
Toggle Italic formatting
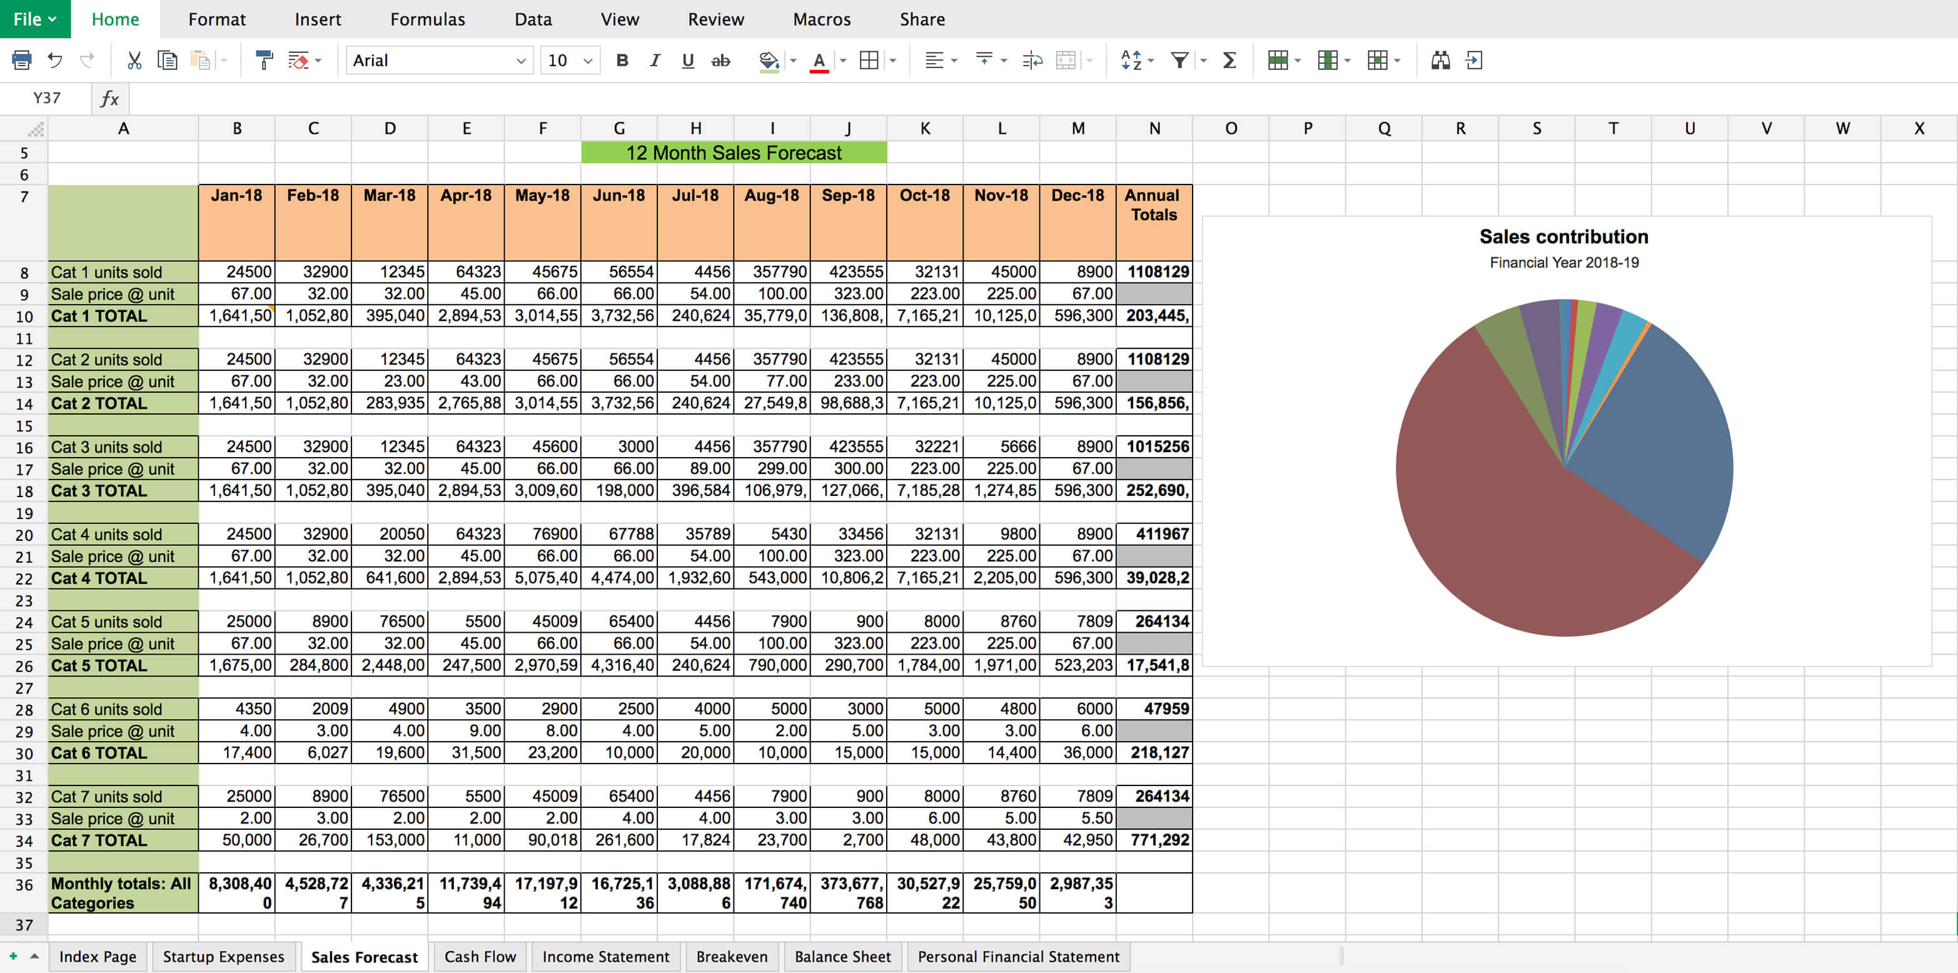[655, 60]
